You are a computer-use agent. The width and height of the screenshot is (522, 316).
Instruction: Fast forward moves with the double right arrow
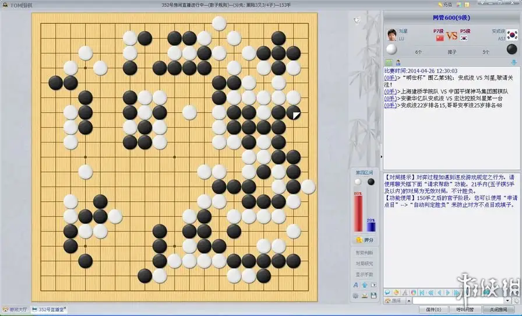(456, 293)
